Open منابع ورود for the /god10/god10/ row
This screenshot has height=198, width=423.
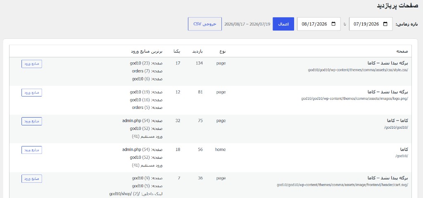[32, 121]
